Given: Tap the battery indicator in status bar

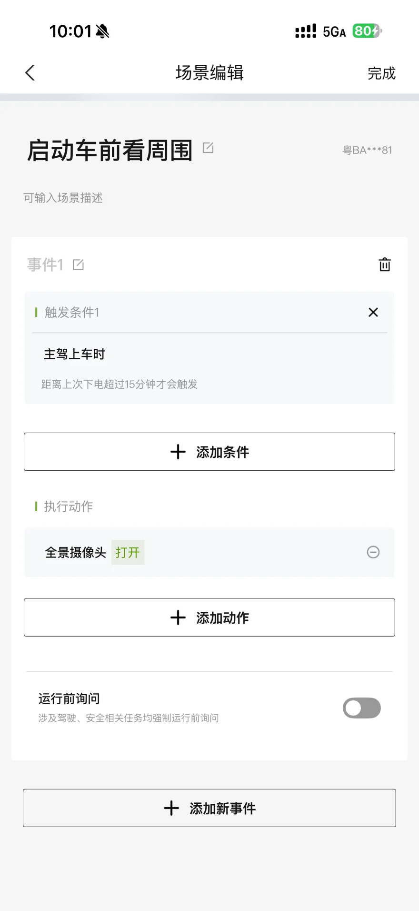Looking at the screenshot, I should click(x=366, y=31).
